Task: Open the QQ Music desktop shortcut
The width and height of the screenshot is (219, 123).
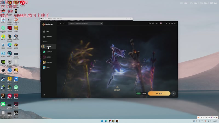Action: pos(3,37)
